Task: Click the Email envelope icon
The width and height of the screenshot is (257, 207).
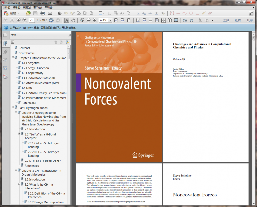Action: [50, 13]
